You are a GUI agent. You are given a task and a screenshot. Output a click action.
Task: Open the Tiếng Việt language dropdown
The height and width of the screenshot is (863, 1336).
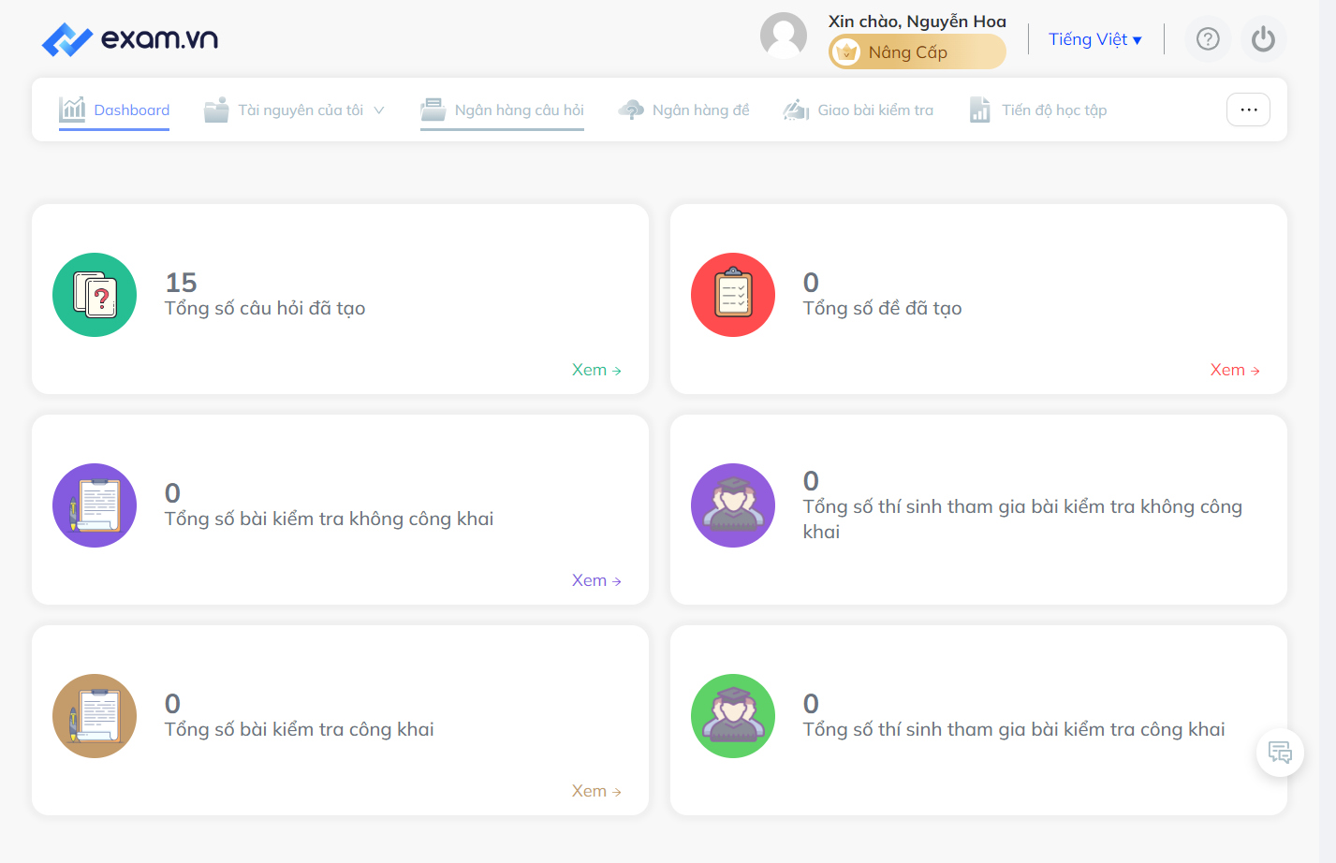(x=1094, y=39)
